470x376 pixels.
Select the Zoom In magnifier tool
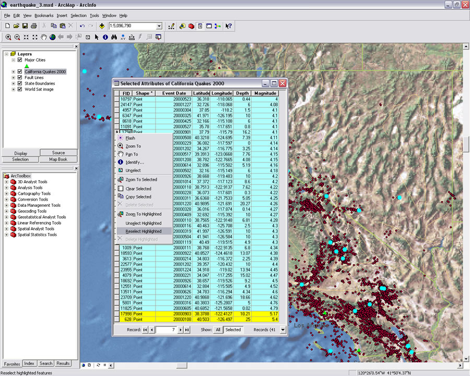pyautogui.click(x=8, y=37)
